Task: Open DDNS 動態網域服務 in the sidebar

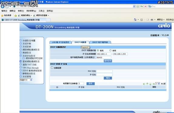Action: click(x=32, y=70)
